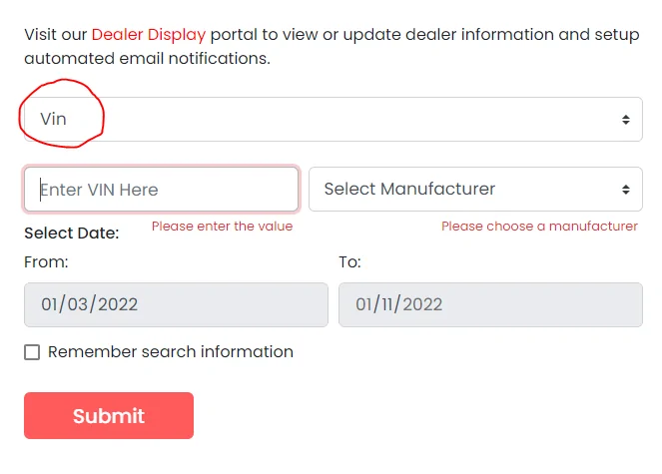The width and height of the screenshot is (662, 474).
Task: Focus the Enter VIN Here field
Action: tap(161, 190)
